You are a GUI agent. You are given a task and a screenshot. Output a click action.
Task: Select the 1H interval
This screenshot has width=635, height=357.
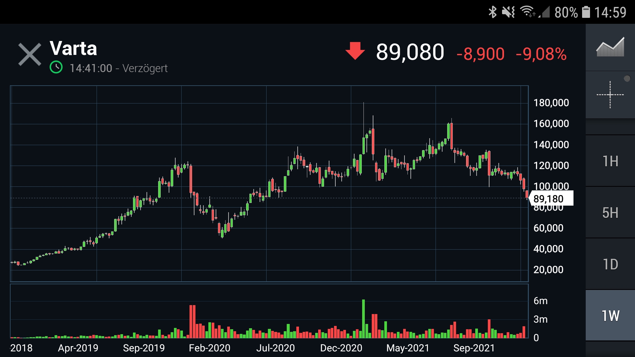click(x=610, y=161)
